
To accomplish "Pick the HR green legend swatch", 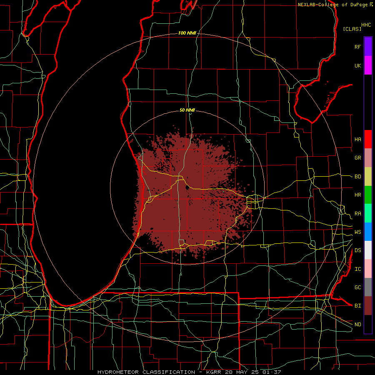I will 368,195.
